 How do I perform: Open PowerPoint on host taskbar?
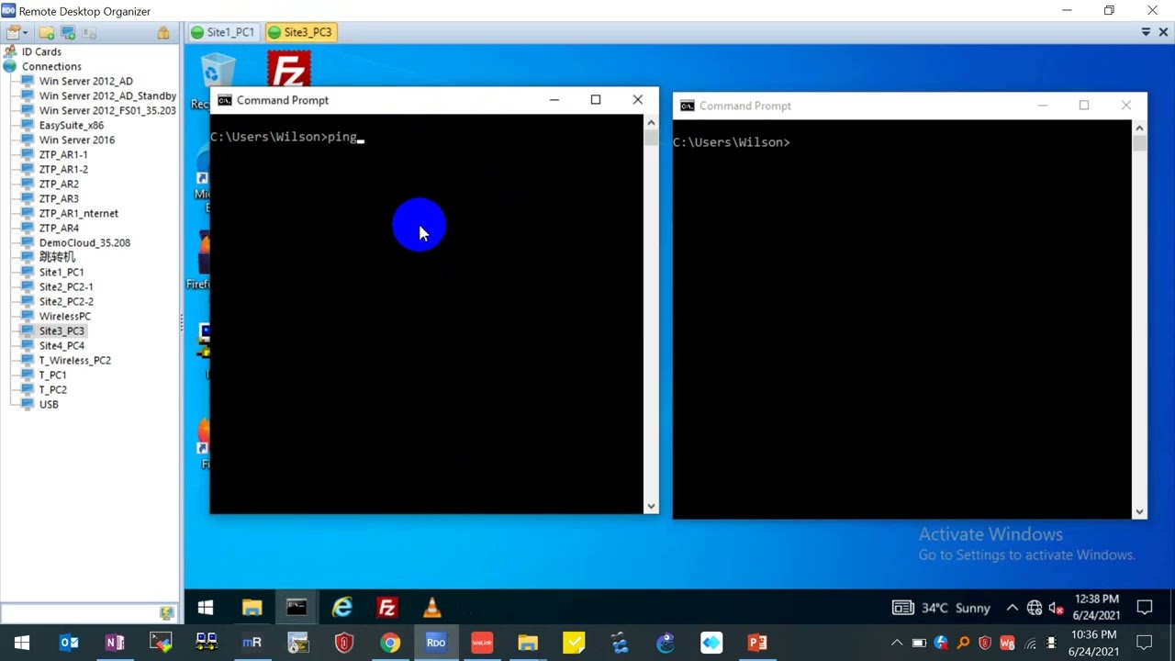coord(757,643)
